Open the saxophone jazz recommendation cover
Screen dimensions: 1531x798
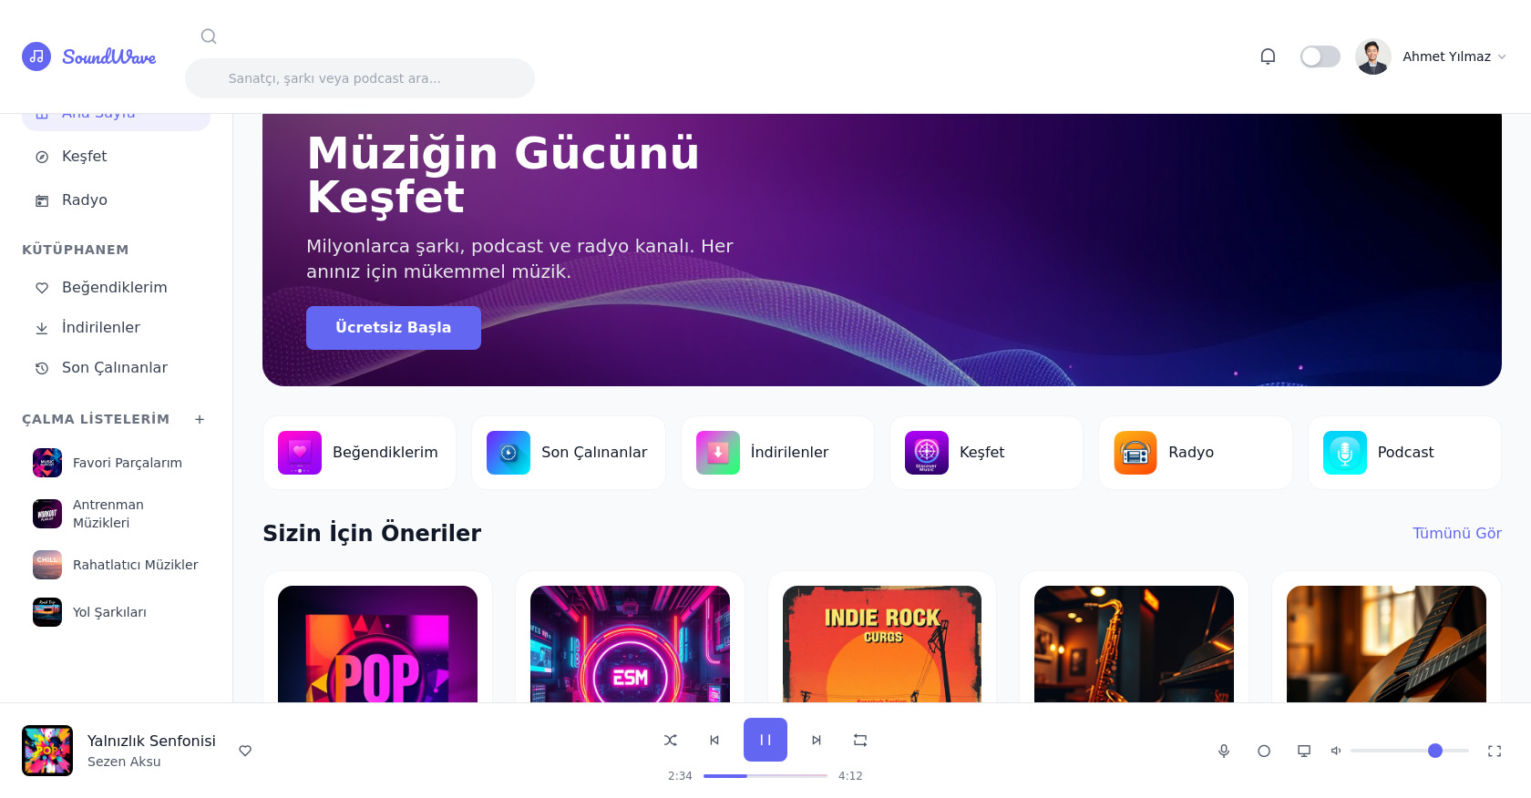pyautogui.click(x=1134, y=644)
